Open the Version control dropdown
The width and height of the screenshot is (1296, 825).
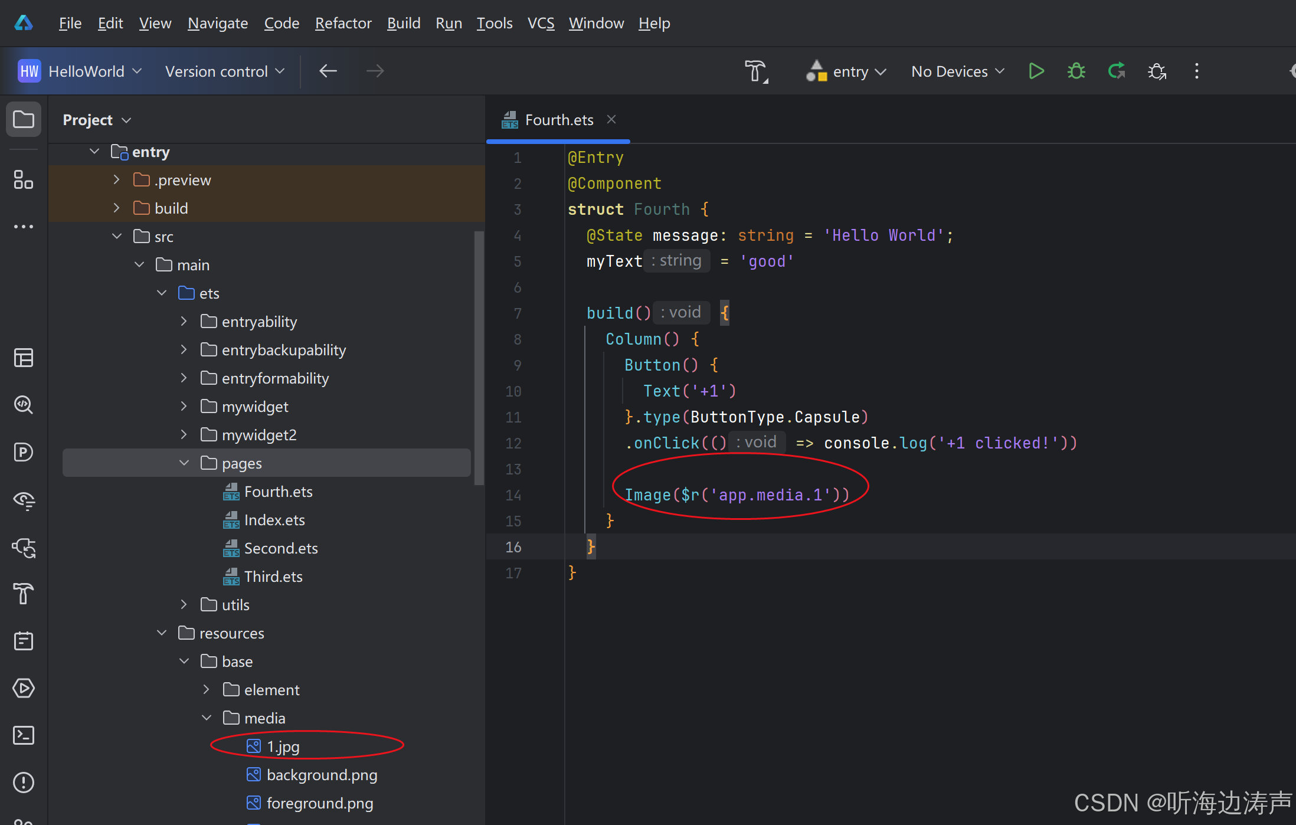225,71
